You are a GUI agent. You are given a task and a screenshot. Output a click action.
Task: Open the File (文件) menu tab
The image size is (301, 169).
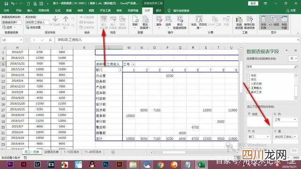(6, 10)
